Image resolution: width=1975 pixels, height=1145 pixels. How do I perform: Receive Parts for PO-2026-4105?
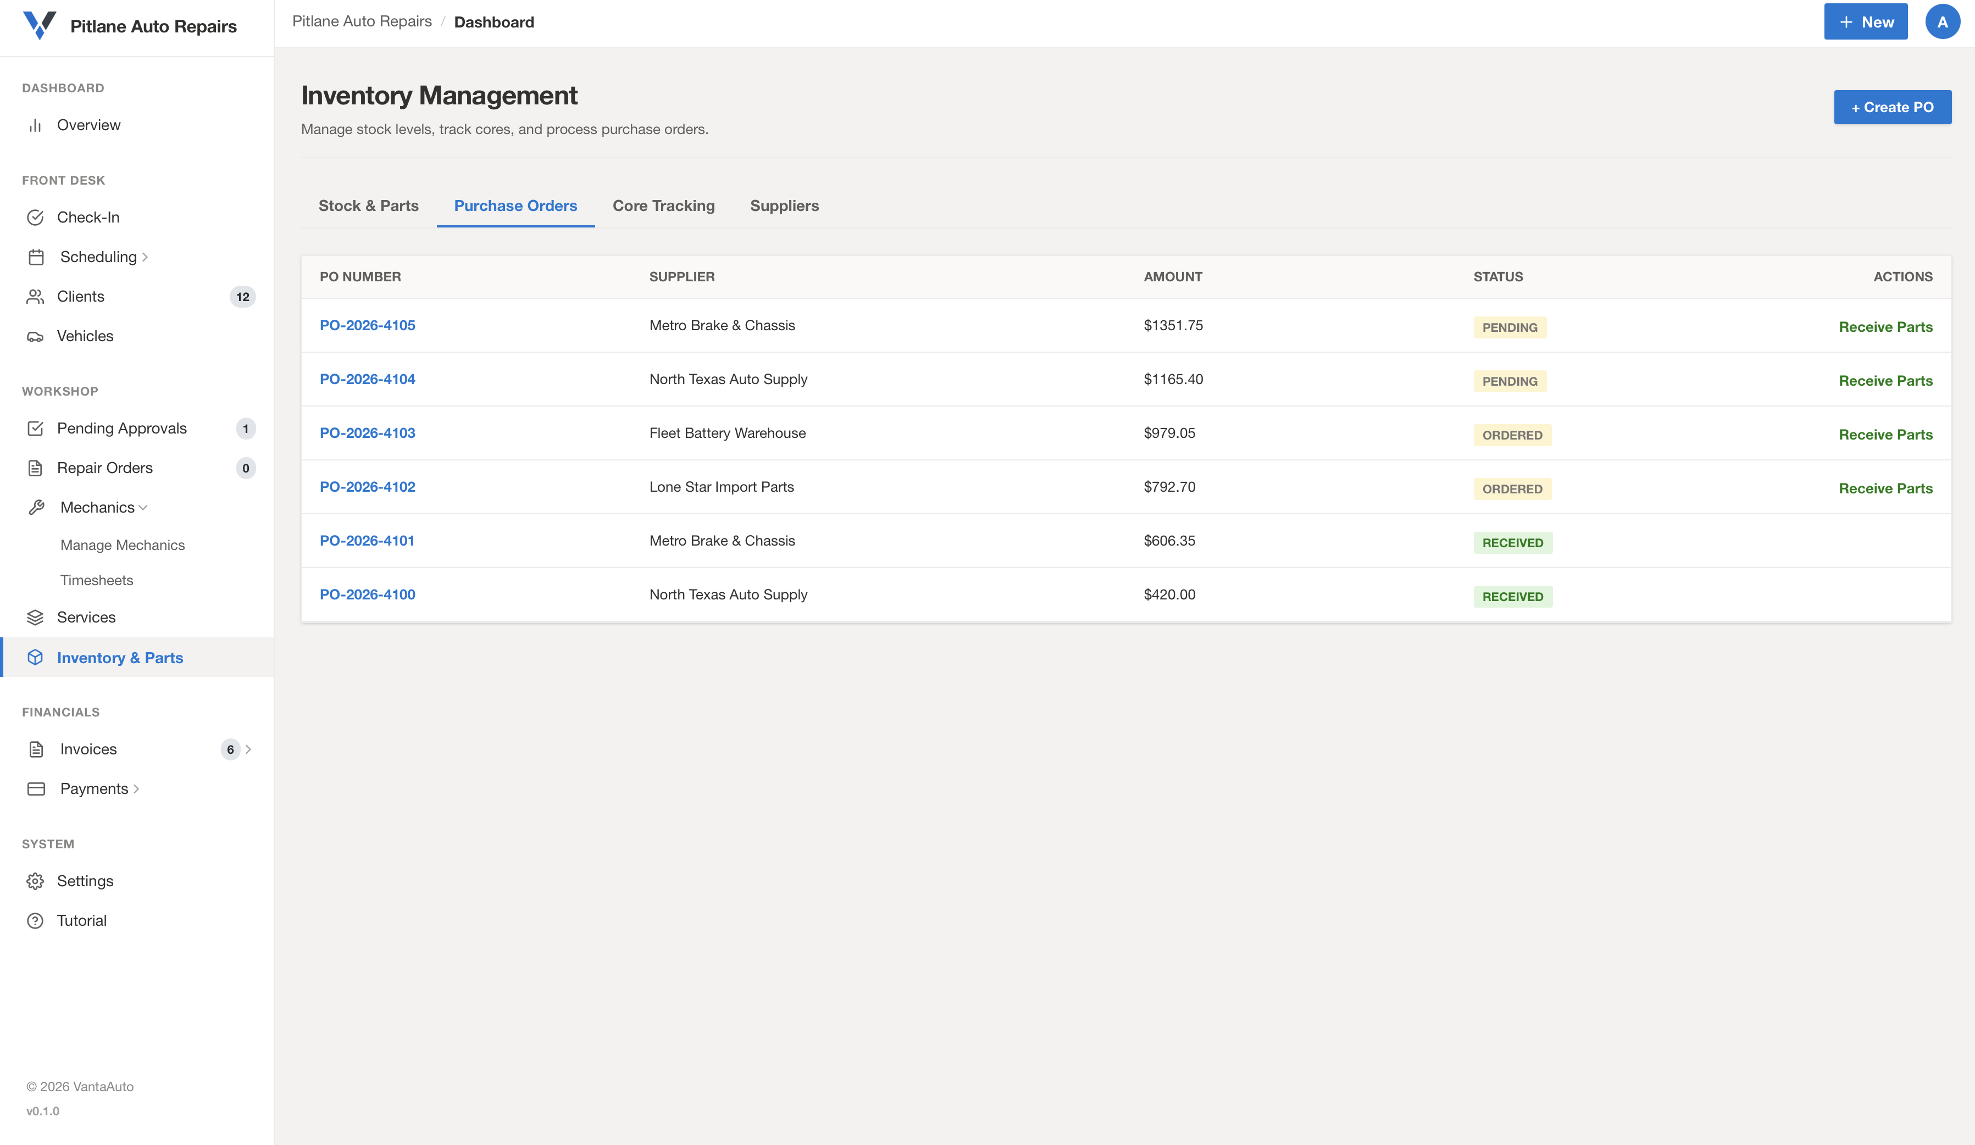pos(1885,327)
